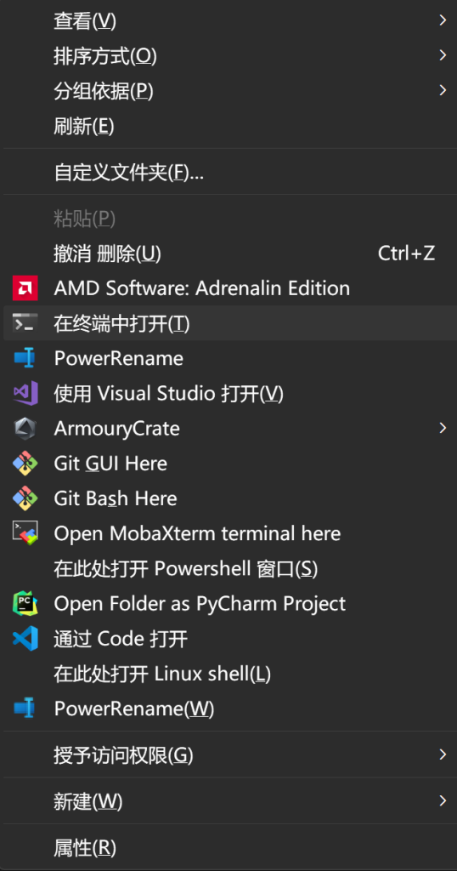The image size is (457, 871).
Task: Expand the 查看(V) submenu arrow
Action: pyautogui.click(x=443, y=20)
